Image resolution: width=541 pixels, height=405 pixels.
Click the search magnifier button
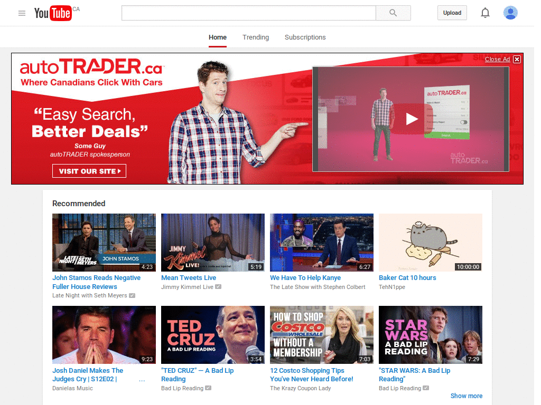393,13
